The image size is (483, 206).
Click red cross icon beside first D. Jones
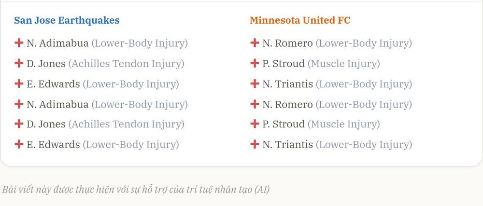pyautogui.click(x=19, y=63)
